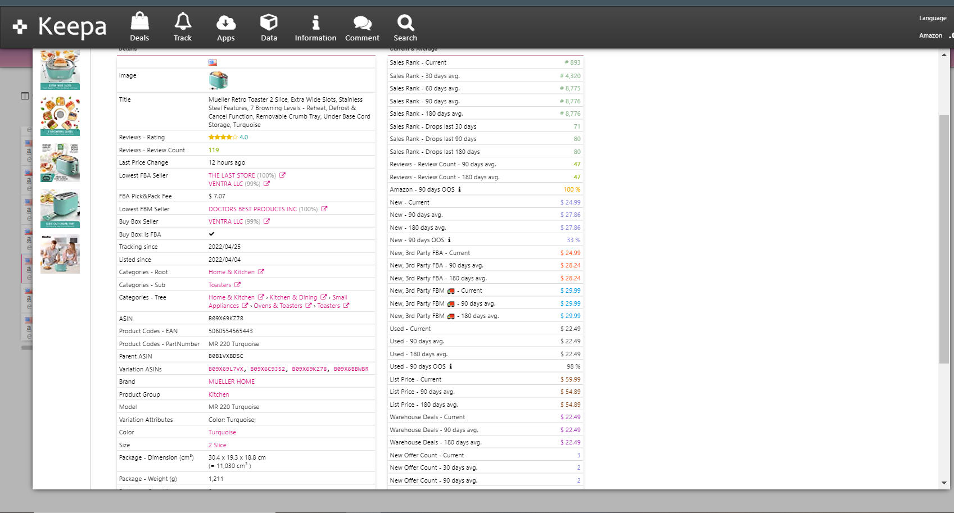Open variation ASIN B09X69L7VX

[226, 369]
